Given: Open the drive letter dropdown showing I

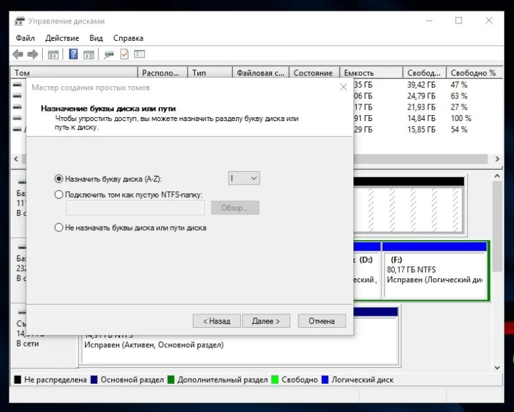Looking at the screenshot, I should tap(244, 178).
